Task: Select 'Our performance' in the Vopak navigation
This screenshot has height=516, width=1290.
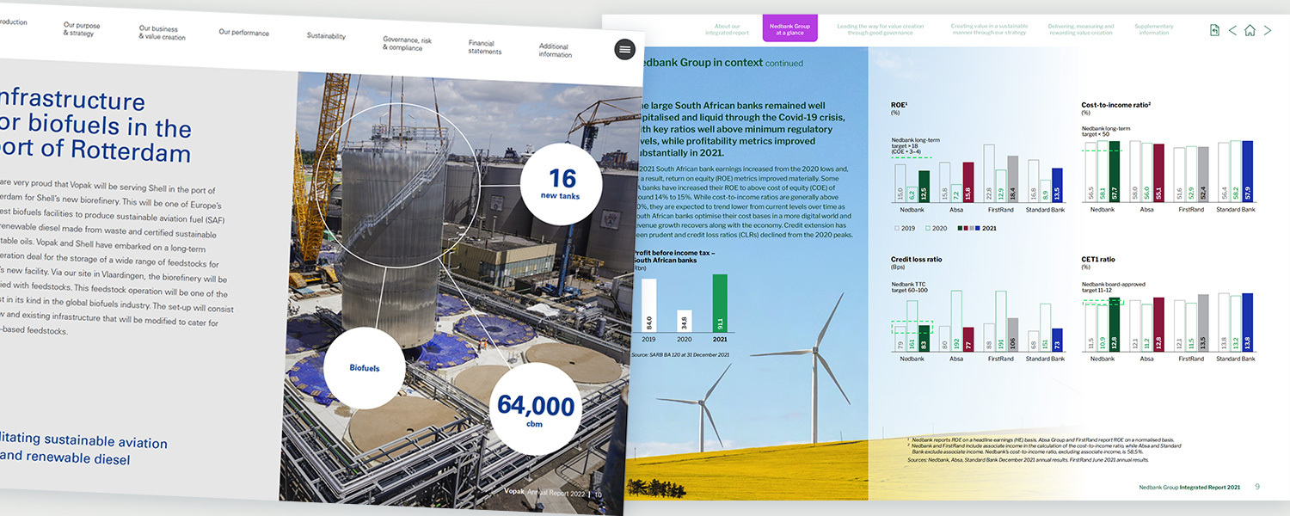Action: (x=243, y=33)
